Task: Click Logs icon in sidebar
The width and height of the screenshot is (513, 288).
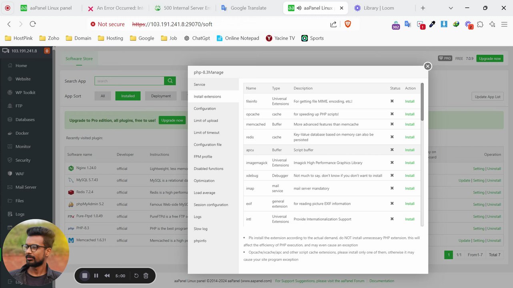Action: click(10, 214)
